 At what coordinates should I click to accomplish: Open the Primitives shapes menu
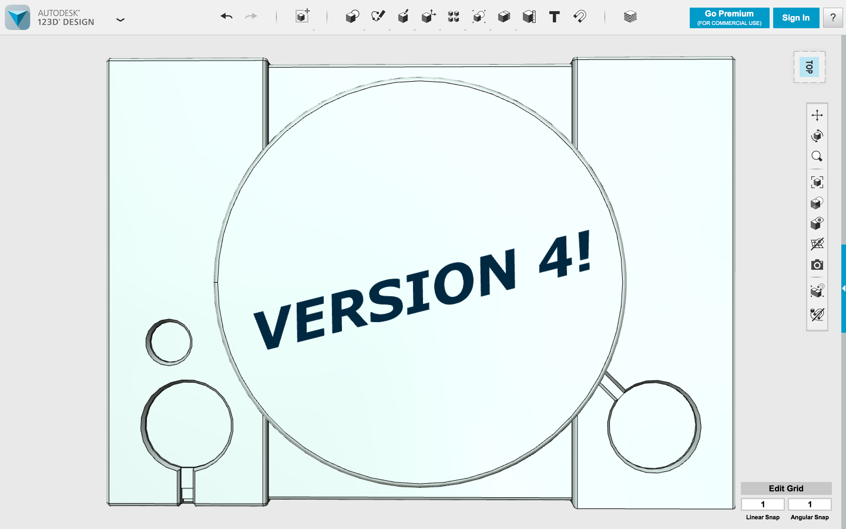352,16
